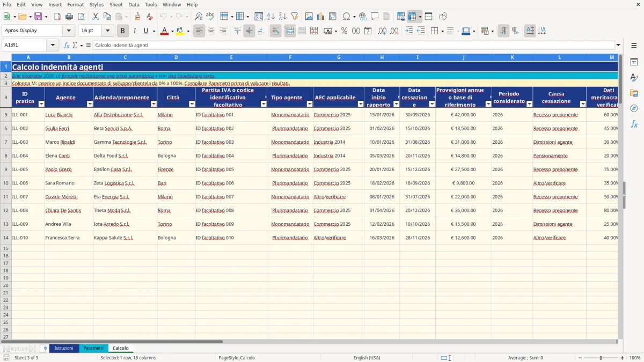The image size is (644, 362).
Task: Apply the red font color
Action: pyautogui.click(x=164, y=31)
